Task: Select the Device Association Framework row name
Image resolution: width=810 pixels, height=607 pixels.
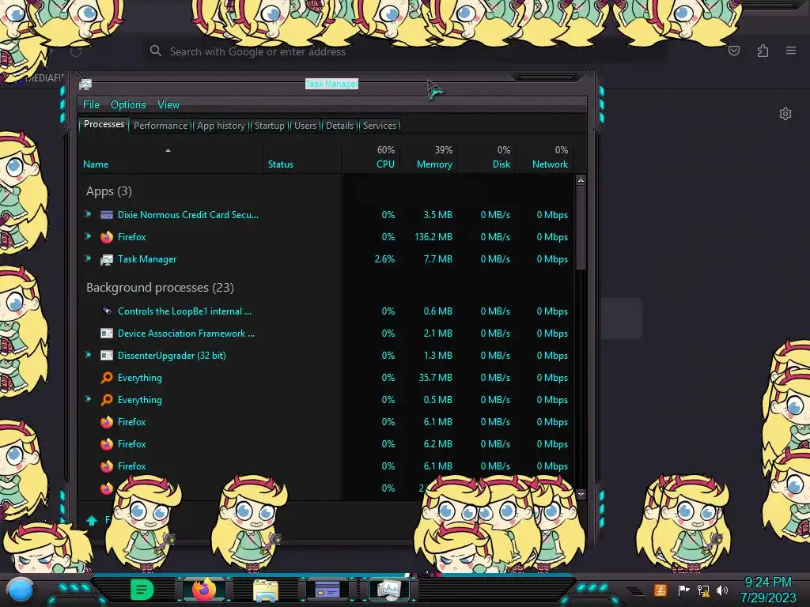Action: point(186,334)
